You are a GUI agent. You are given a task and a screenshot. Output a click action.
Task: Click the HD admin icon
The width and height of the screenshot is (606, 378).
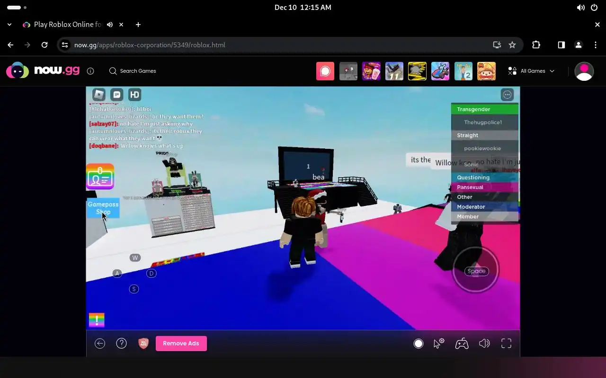click(x=134, y=94)
